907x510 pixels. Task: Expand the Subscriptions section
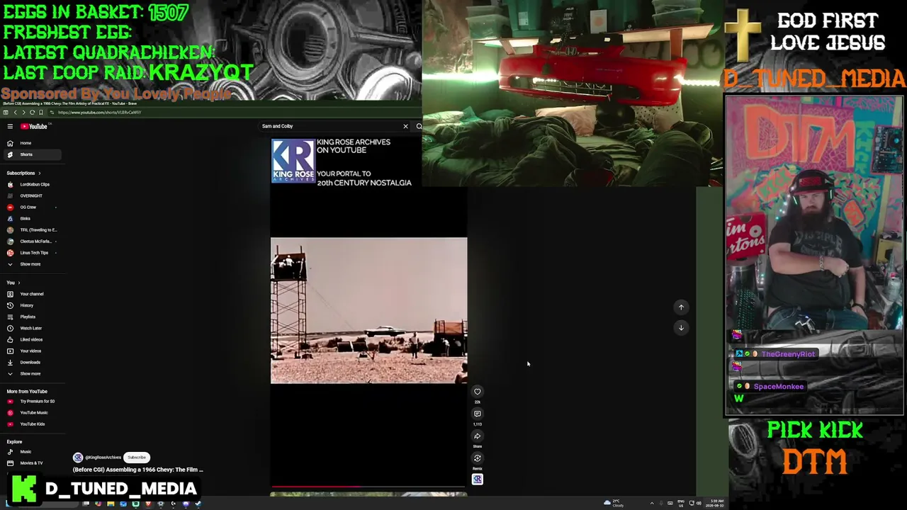point(23,173)
